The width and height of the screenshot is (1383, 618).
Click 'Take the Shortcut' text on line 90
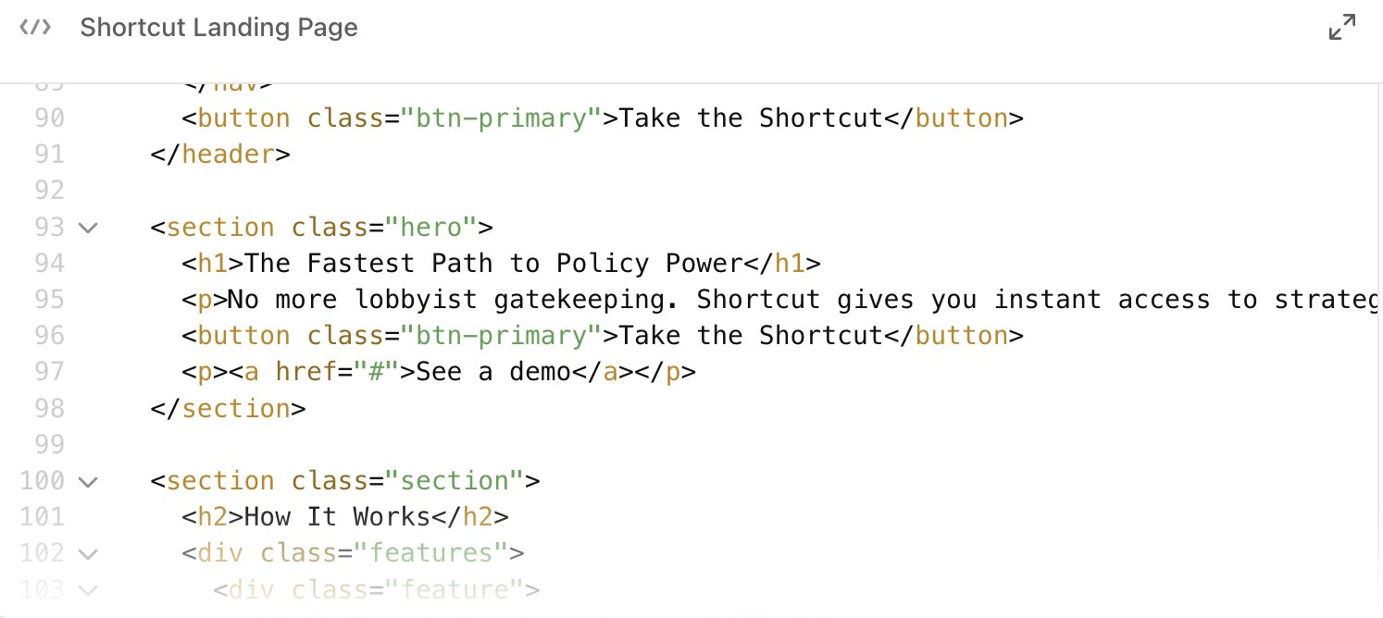point(750,118)
